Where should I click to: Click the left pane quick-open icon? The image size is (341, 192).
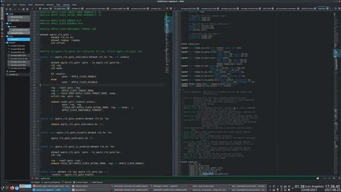[x=167, y=9]
